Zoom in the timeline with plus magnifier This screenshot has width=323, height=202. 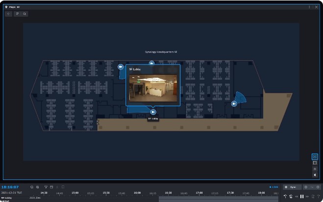click(38, 187)
